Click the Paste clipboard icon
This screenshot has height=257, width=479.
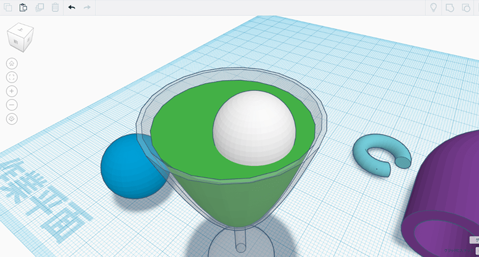pos(23,7)
